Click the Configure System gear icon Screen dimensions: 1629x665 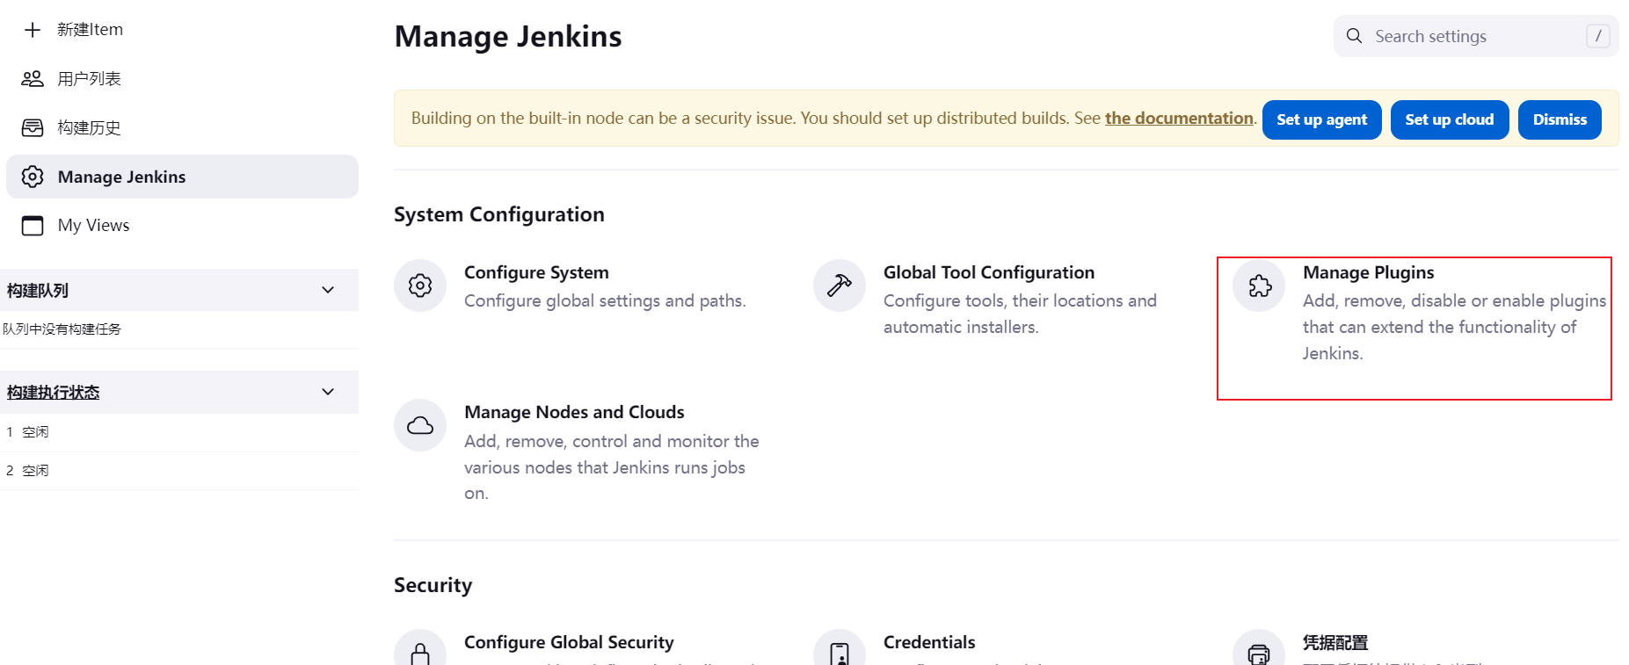coord(420,286)
